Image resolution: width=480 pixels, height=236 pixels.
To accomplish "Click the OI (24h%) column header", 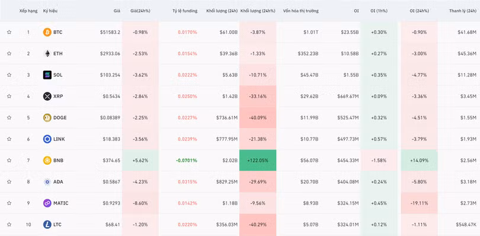I will (419, 11).
